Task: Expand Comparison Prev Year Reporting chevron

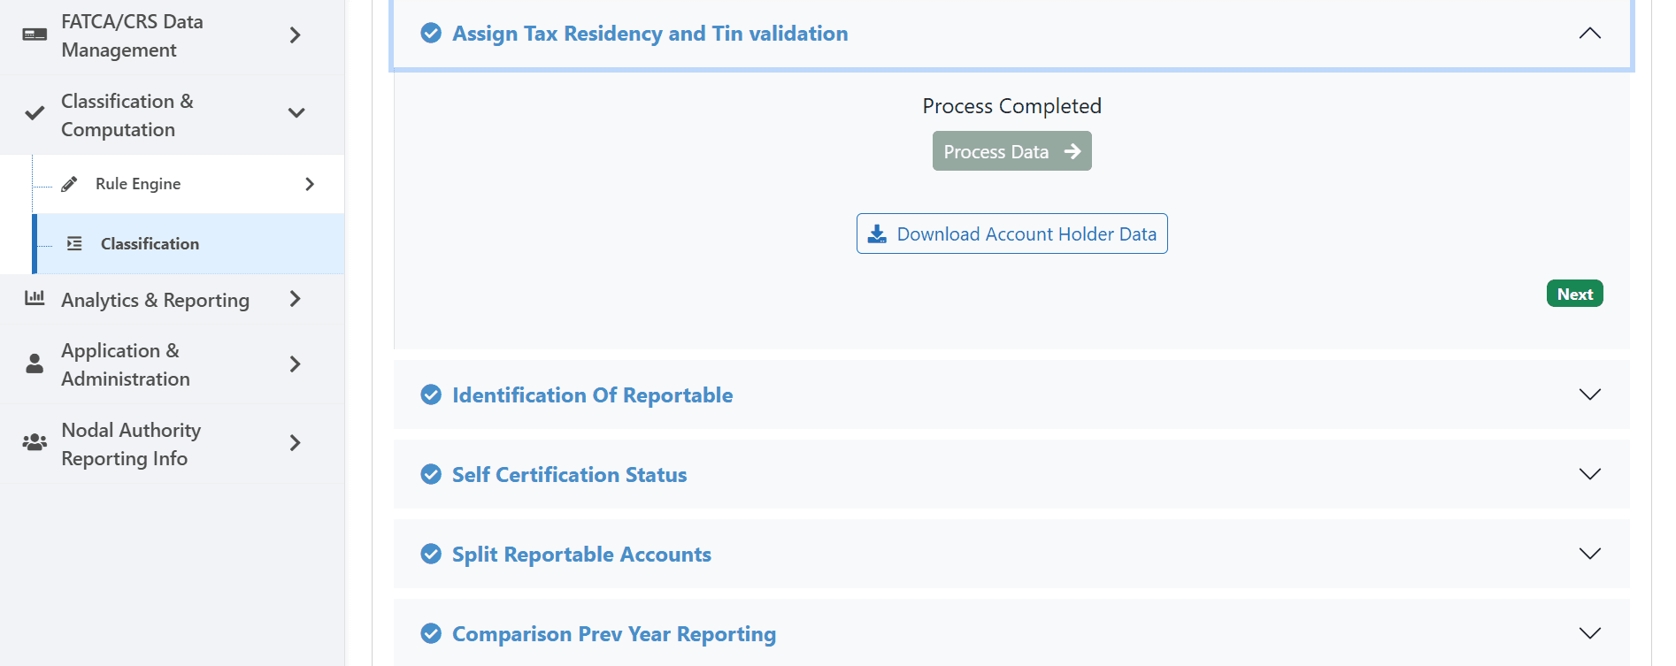Action: point(1589,633)
